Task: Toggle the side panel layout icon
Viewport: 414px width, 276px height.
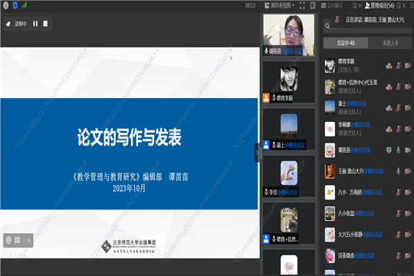Action: [313, 5]
